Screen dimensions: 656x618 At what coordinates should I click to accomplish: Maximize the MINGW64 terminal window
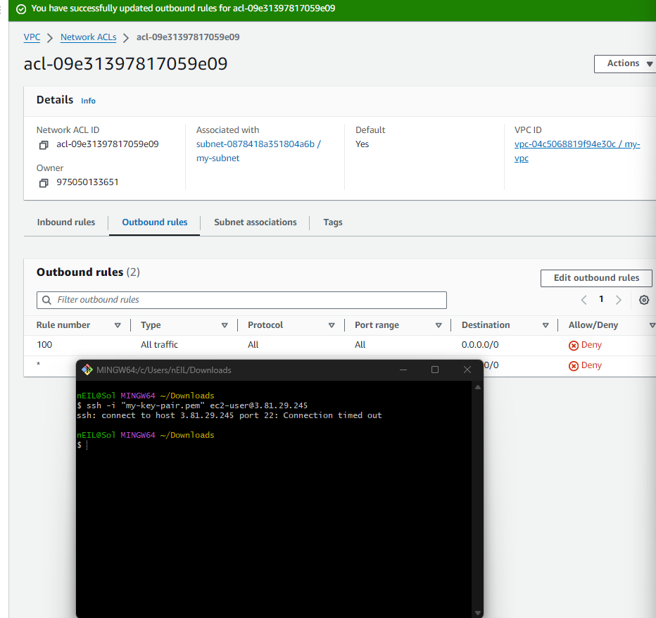[x=435, y=370]
